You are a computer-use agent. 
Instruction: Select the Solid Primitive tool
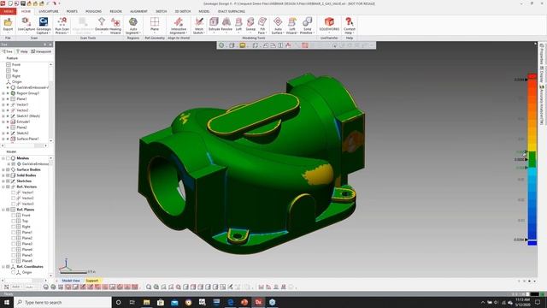point(307,25)
